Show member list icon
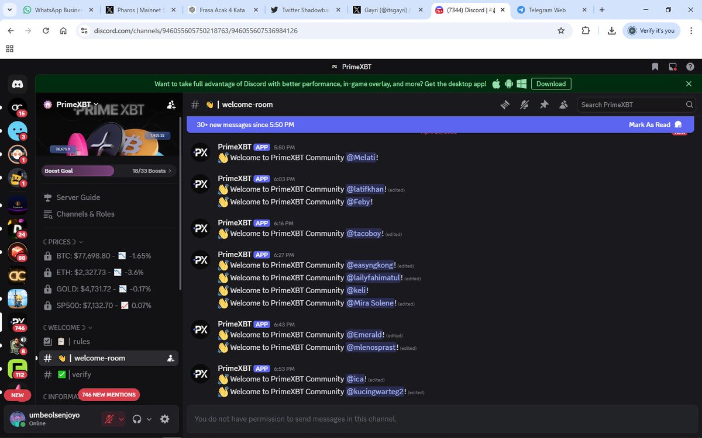702x438 pixels. pos(564,105)
